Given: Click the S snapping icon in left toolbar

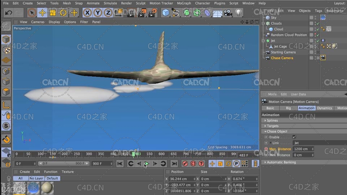Looking at the screenshot, I should [6, 126].
